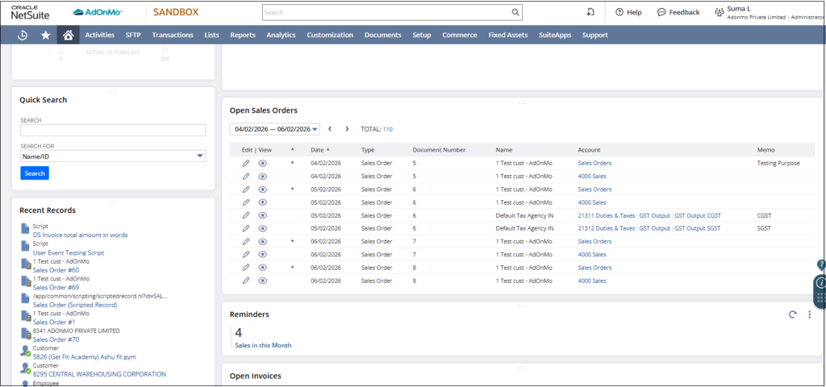Open the Sales Order #69 link
The image size is (826, 387).
coord(56,287)
